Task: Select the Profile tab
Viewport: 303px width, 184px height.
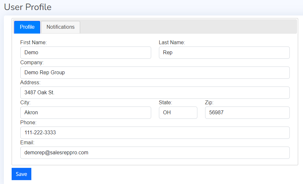Action: tap(27, 27)
